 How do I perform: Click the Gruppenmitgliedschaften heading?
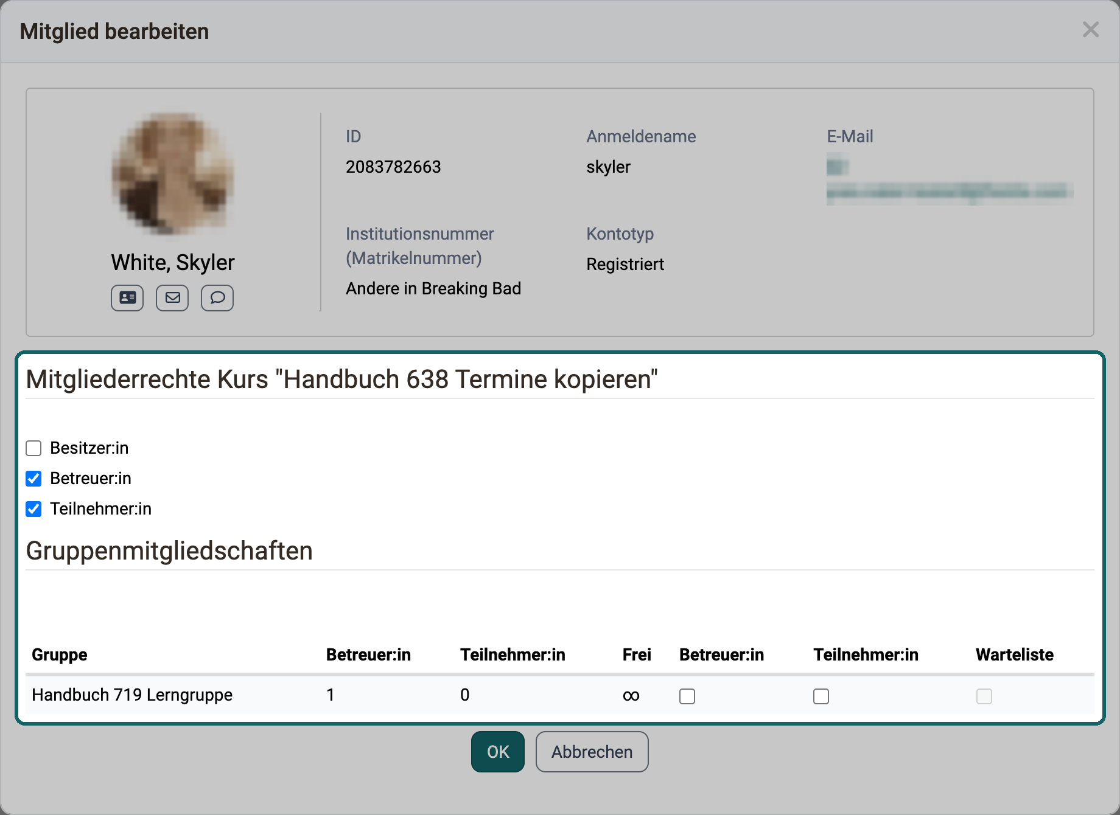[x=169, y=550]
